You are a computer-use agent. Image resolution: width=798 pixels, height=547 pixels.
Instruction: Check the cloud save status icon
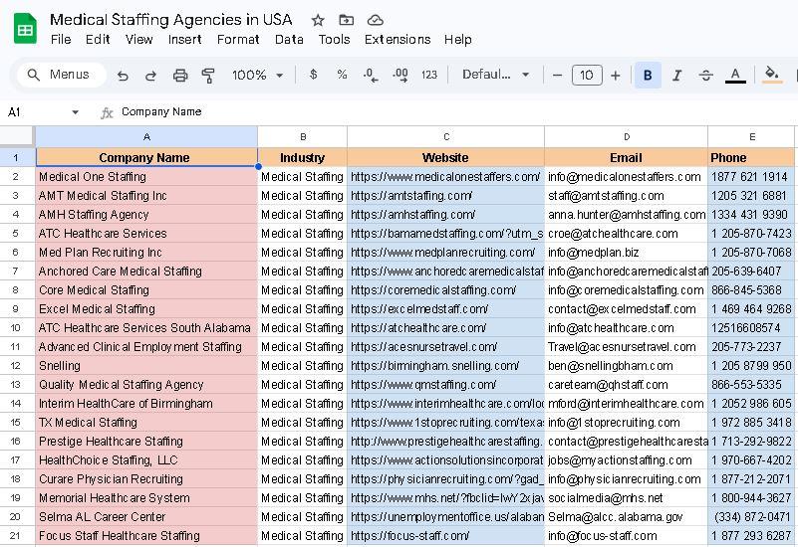(375, 20)
